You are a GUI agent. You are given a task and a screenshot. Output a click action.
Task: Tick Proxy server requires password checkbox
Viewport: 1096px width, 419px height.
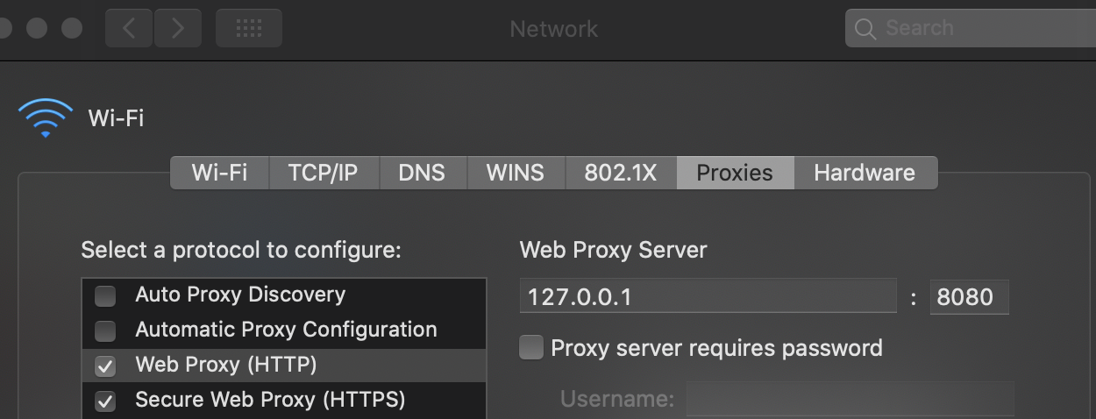[531, 348]
